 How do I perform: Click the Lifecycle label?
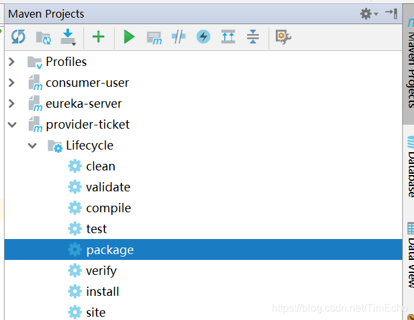(x=90, y=146)
